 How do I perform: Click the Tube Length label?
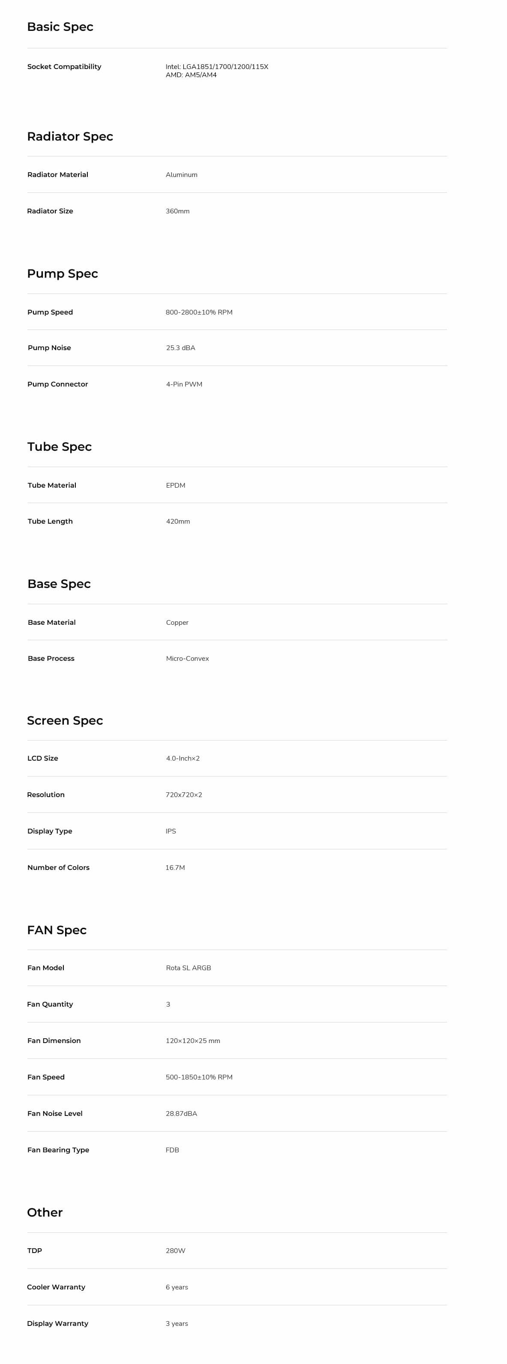(x=50, y=522)
